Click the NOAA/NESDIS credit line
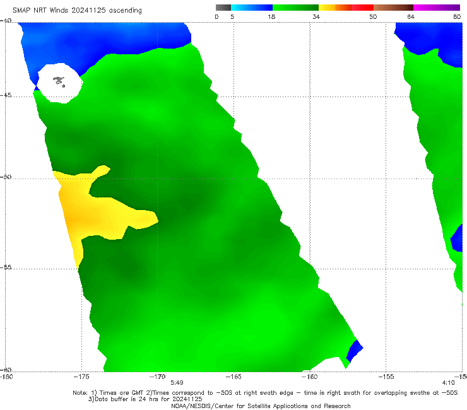The width and height of the screenshot is (467, 410). [x=261, y=406]
